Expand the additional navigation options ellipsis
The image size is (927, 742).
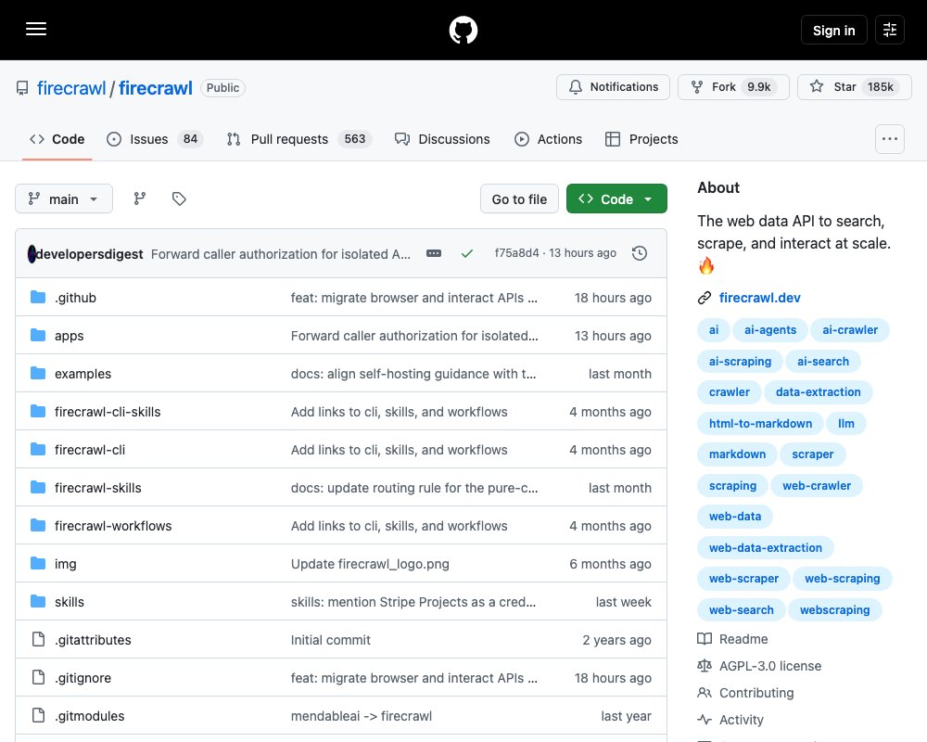pyautogui.click(x=890, y=139)
